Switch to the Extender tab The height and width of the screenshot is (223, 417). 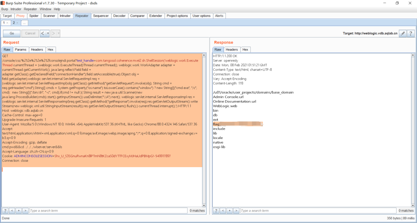coord(156,16)
